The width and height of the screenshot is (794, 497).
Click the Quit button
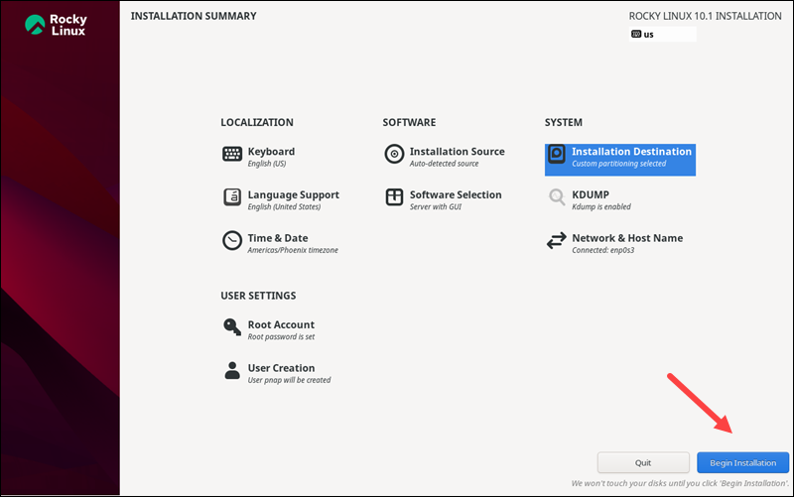(x=643, y=462)
